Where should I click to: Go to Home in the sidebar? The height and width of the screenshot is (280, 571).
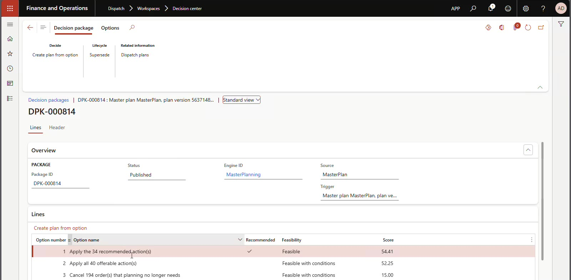[10, 39]
